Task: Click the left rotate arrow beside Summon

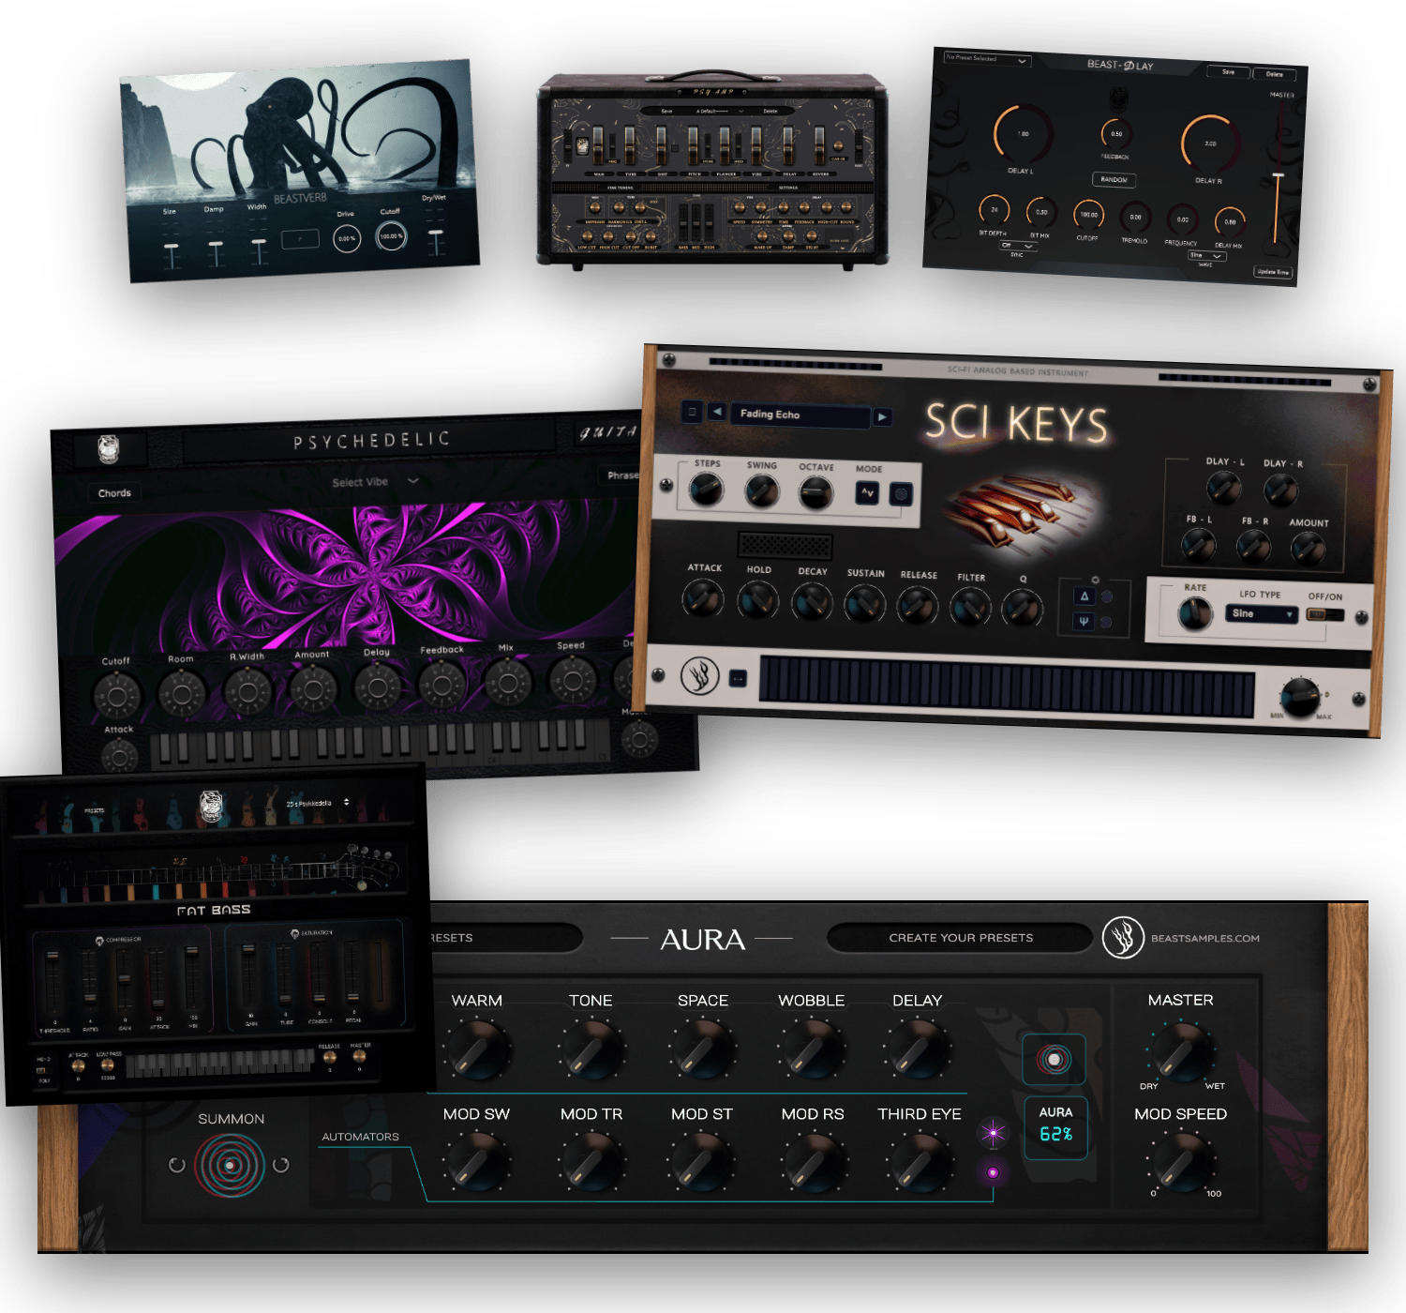Action: coord(176,1165)
